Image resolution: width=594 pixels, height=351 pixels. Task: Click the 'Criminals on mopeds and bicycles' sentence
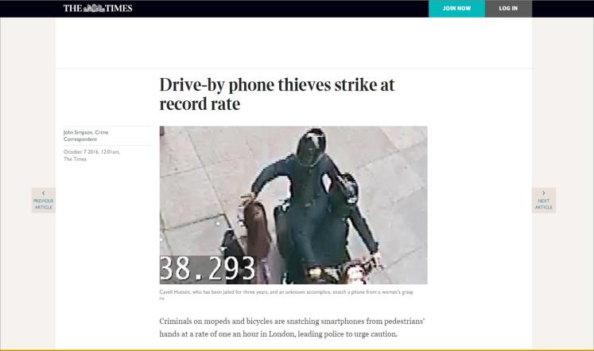292,321
